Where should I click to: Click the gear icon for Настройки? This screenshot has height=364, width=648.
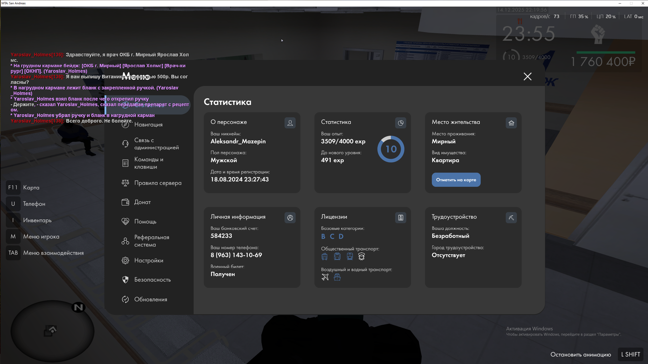[125, 260]
